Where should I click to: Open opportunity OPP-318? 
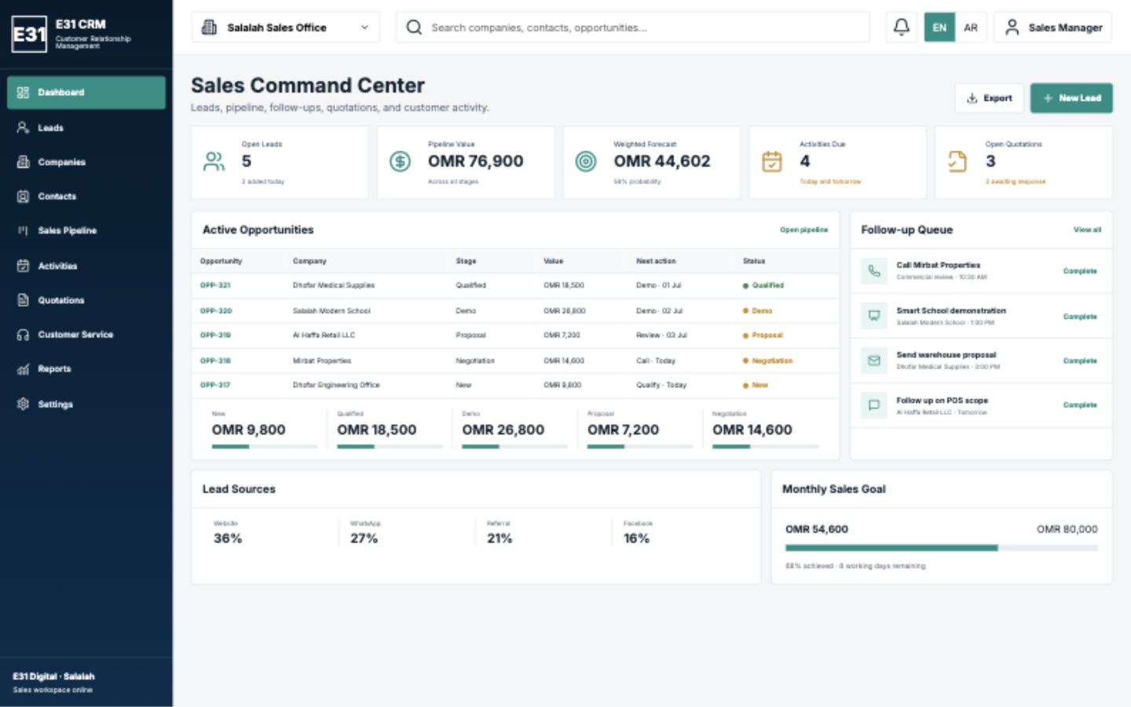tap(215, 361)
